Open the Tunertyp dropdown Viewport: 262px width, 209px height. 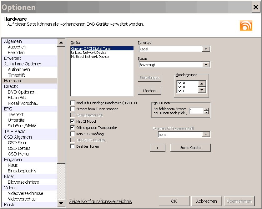[x=205, y=49]
